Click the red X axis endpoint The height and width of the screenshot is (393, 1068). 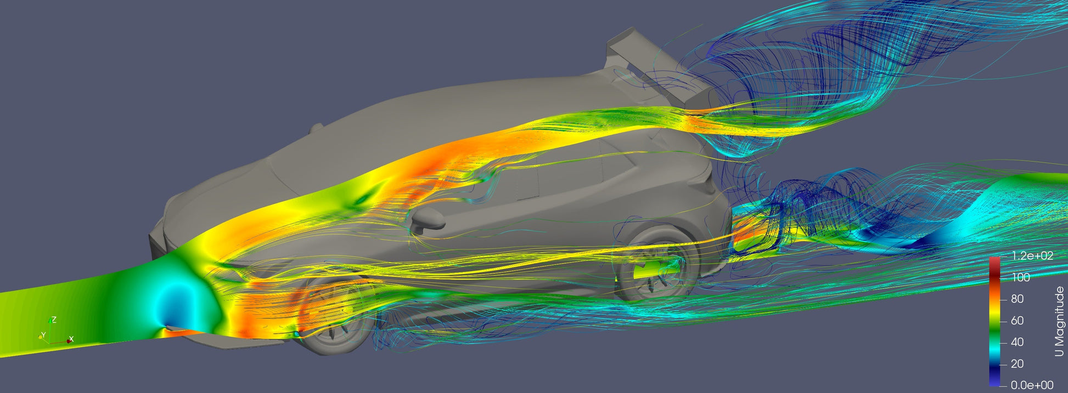69,341
